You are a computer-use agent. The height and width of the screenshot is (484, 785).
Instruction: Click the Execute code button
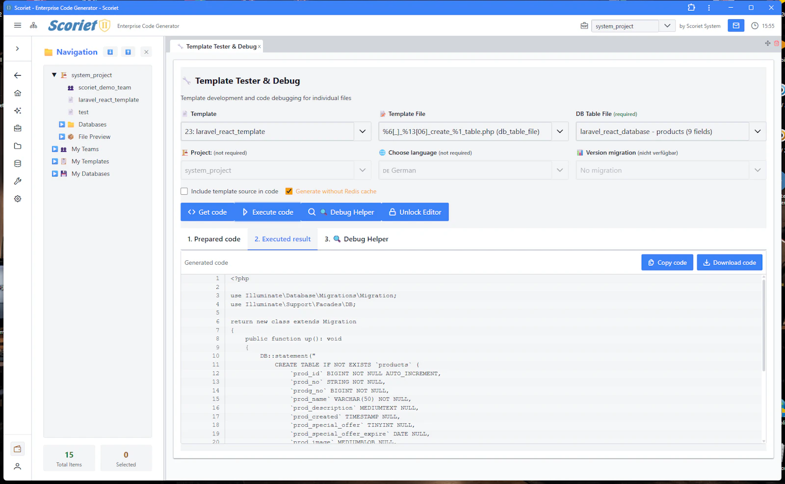click(x=268, y=212)
